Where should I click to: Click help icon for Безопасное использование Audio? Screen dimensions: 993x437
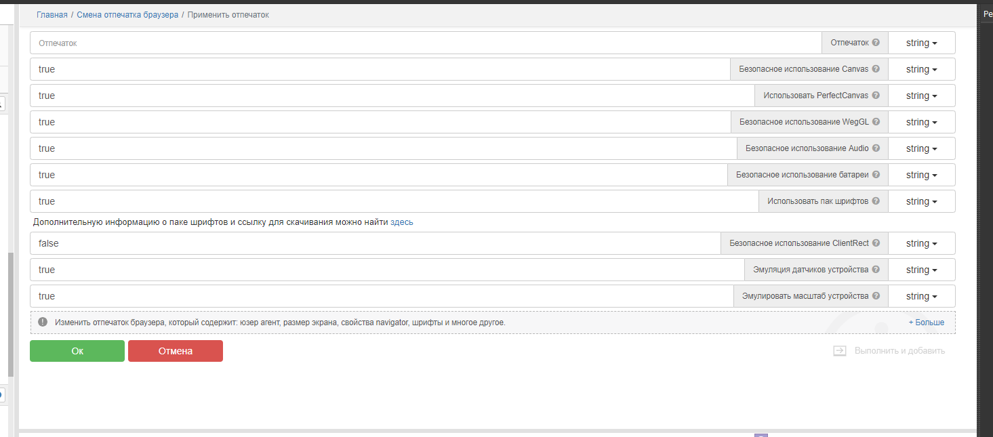[x=876, y=148]
